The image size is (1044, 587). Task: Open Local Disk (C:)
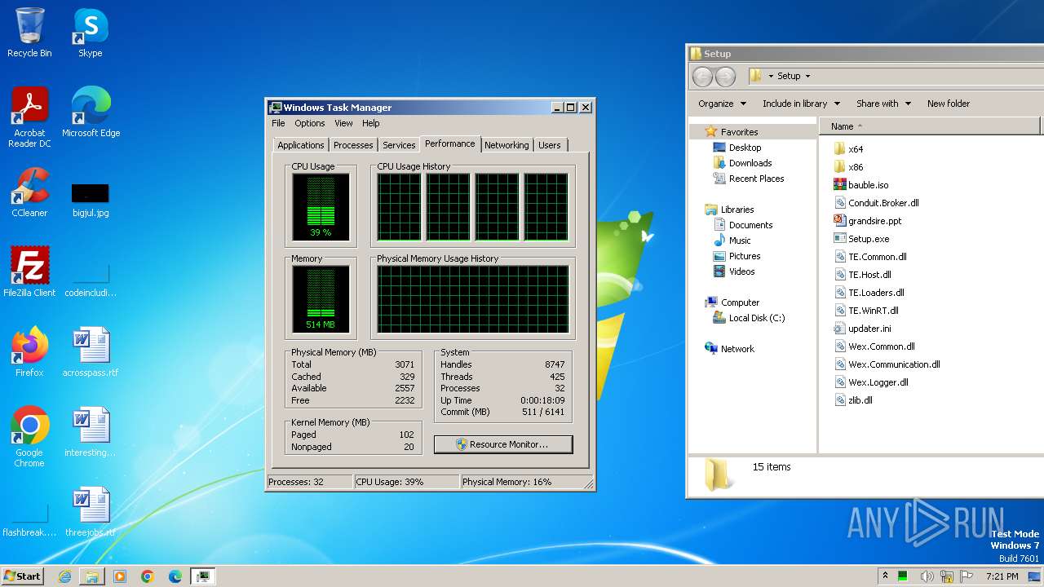[x=749, y=318]
